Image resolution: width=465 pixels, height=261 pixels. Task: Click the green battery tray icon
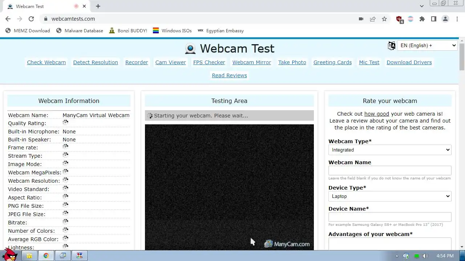[417, 256]
